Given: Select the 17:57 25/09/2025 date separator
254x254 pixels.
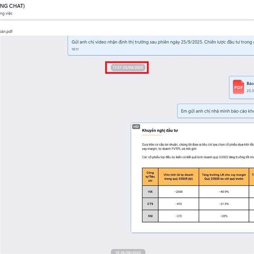Looking at the screenshot, I should tap(127, 68).
